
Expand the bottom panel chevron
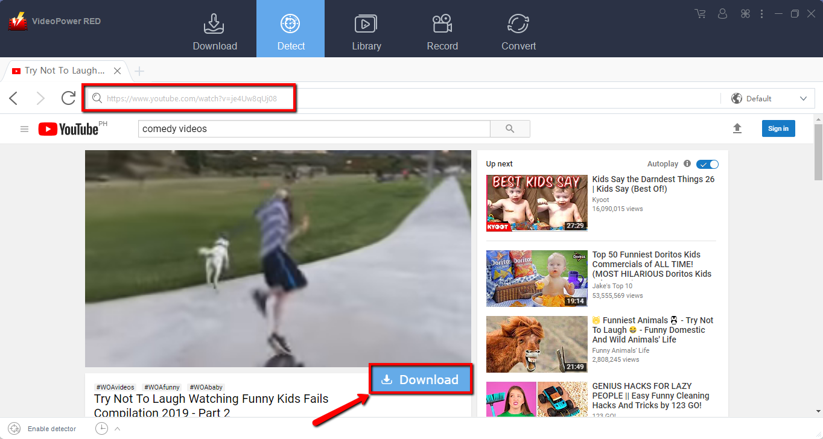tap(118, 429)
